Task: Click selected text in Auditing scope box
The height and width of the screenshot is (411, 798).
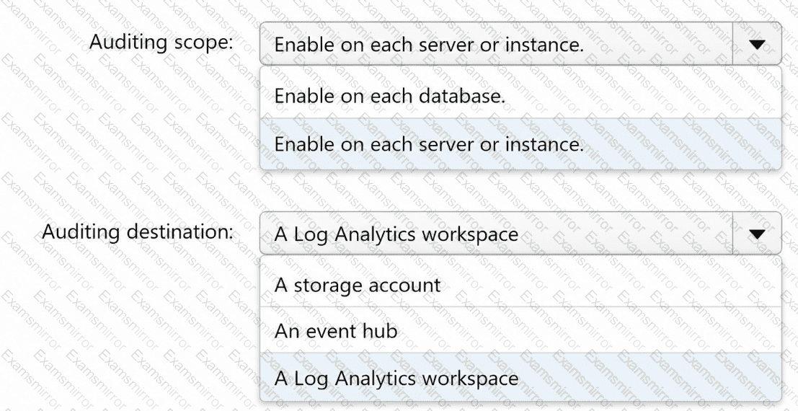Action: point(428,45)
